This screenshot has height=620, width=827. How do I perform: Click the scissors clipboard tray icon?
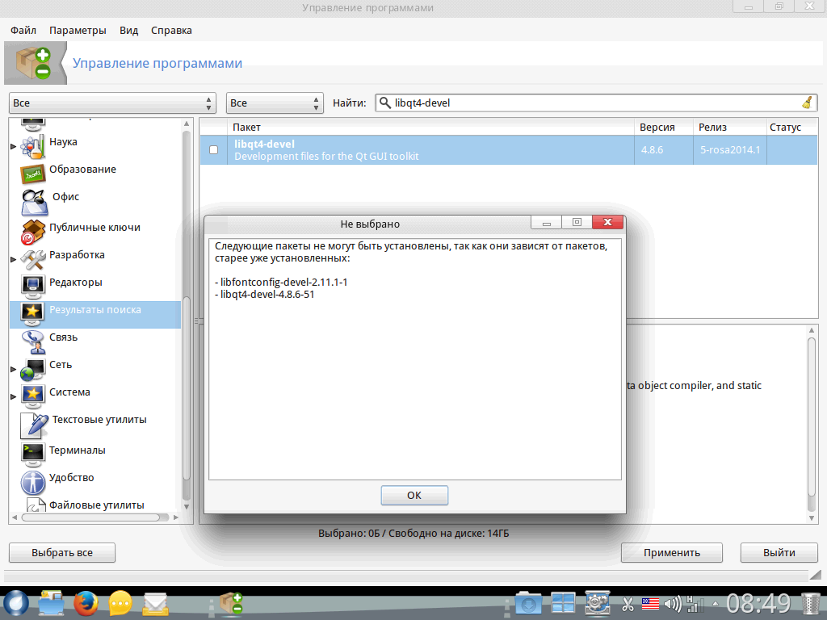(x=627, y=604)
